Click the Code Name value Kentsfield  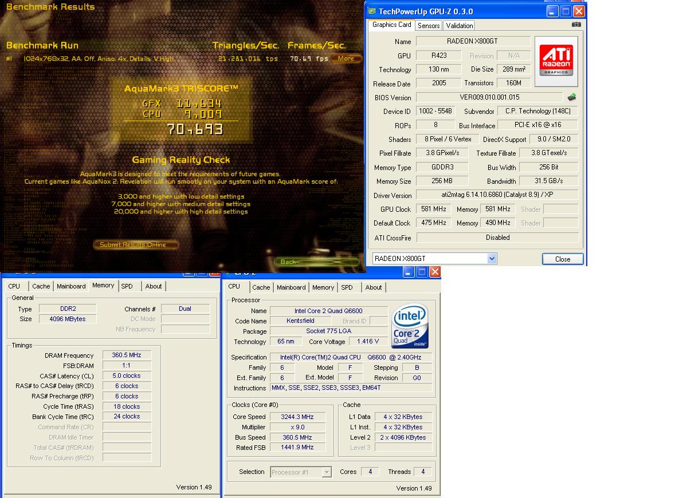point(300,321)
